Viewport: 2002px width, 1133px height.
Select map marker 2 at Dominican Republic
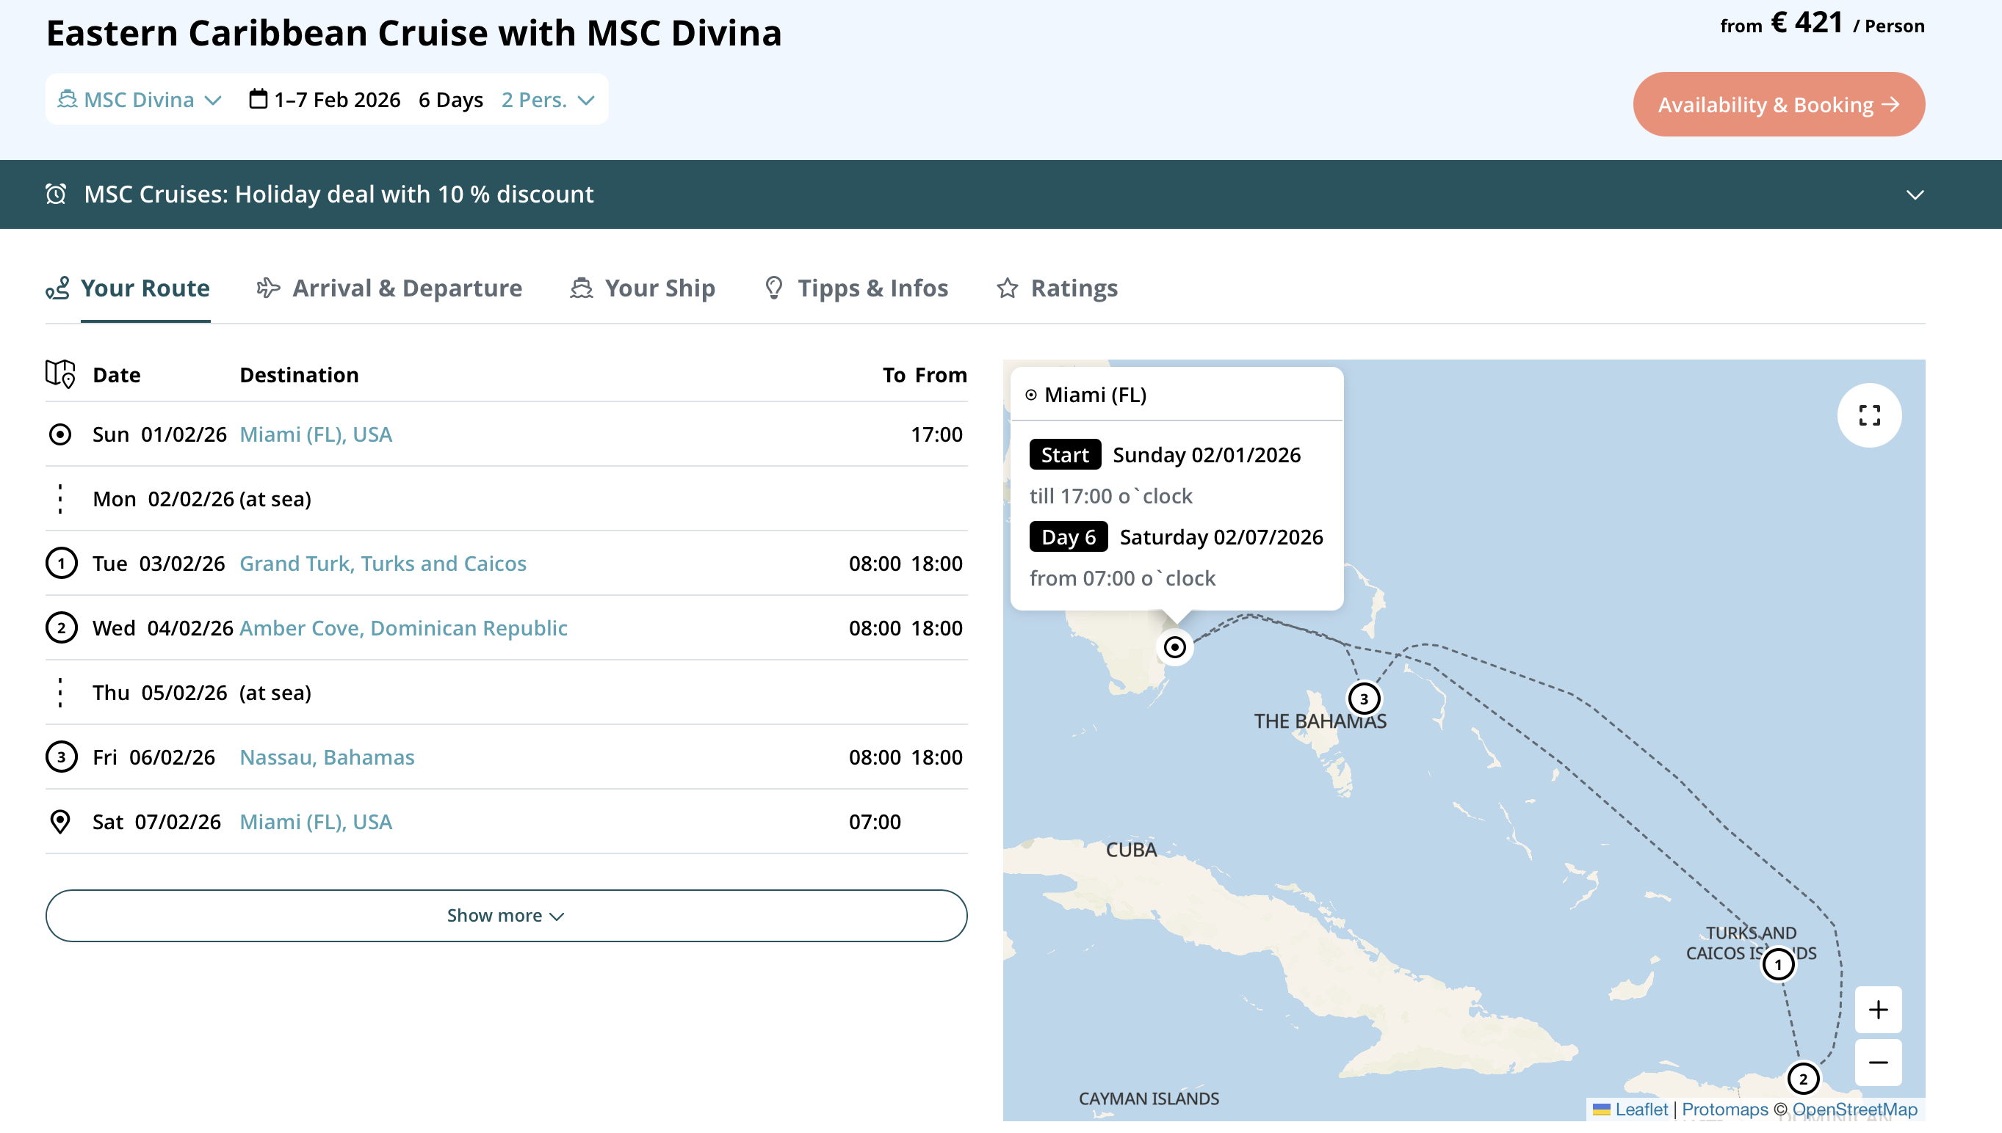tap(1803, 1079)
